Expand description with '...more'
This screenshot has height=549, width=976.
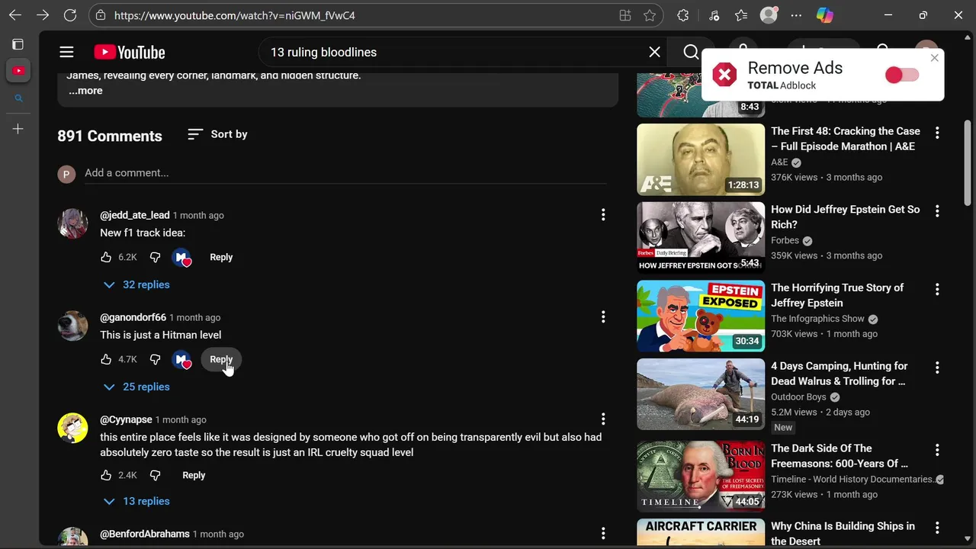pos(85,91)
